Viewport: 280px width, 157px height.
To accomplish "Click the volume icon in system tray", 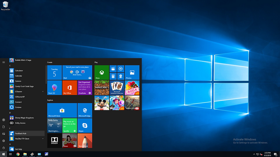I will (x=261, y=154).
